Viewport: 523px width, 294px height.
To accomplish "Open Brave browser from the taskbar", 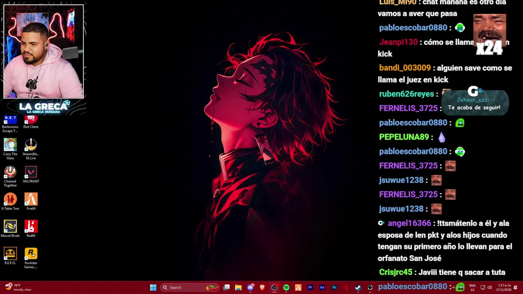I will point(262,287).
